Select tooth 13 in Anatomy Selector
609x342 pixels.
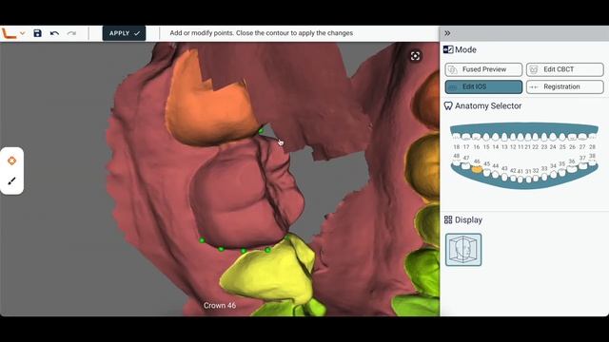click(504, 137)
